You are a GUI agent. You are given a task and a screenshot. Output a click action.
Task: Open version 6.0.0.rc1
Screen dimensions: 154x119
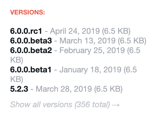(26, 31)
